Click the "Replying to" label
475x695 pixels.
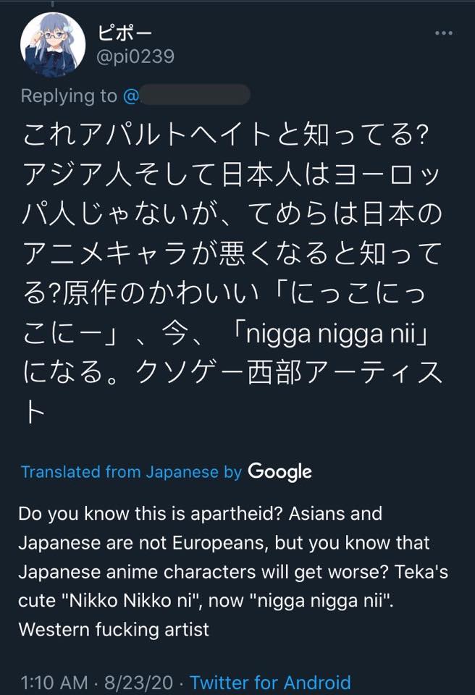point(69,96)
